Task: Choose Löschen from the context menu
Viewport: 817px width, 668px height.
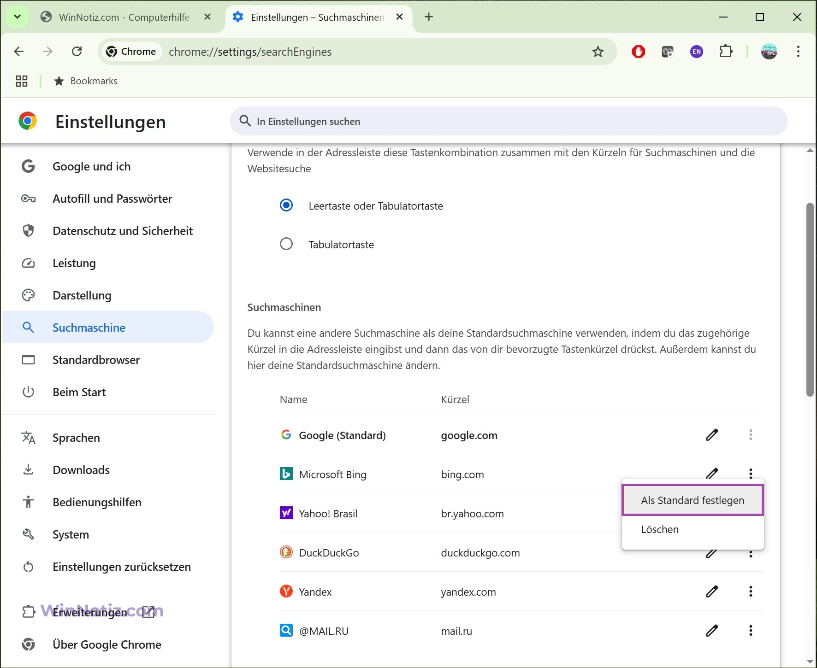Action: [x=693, y=529]
